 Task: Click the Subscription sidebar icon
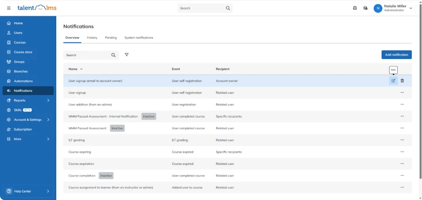(8, 130)
